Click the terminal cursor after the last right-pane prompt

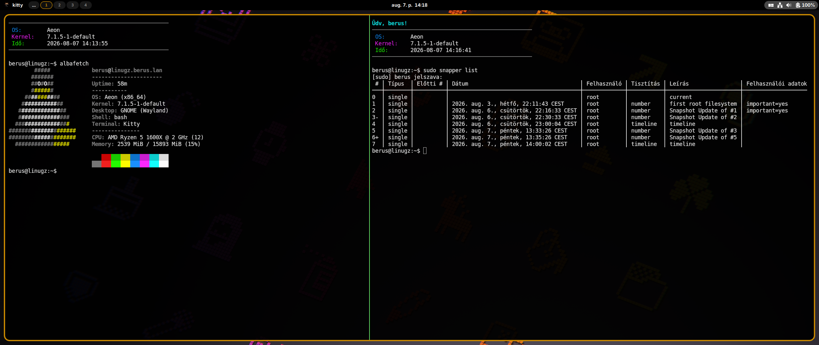coord(425,151)
